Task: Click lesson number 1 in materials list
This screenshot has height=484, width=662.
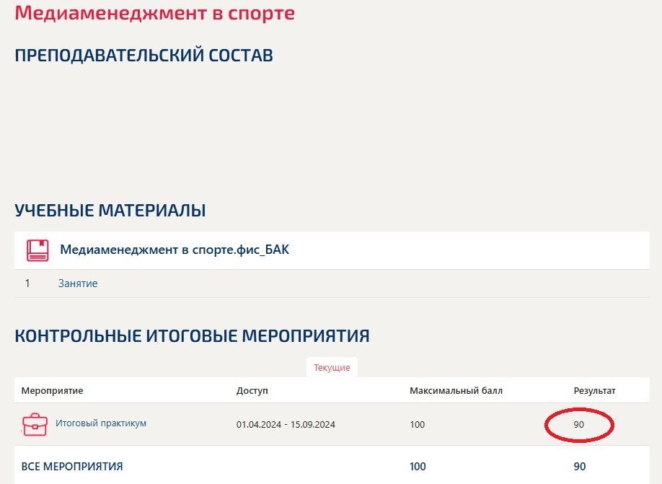Action: [x=27, y=283]
